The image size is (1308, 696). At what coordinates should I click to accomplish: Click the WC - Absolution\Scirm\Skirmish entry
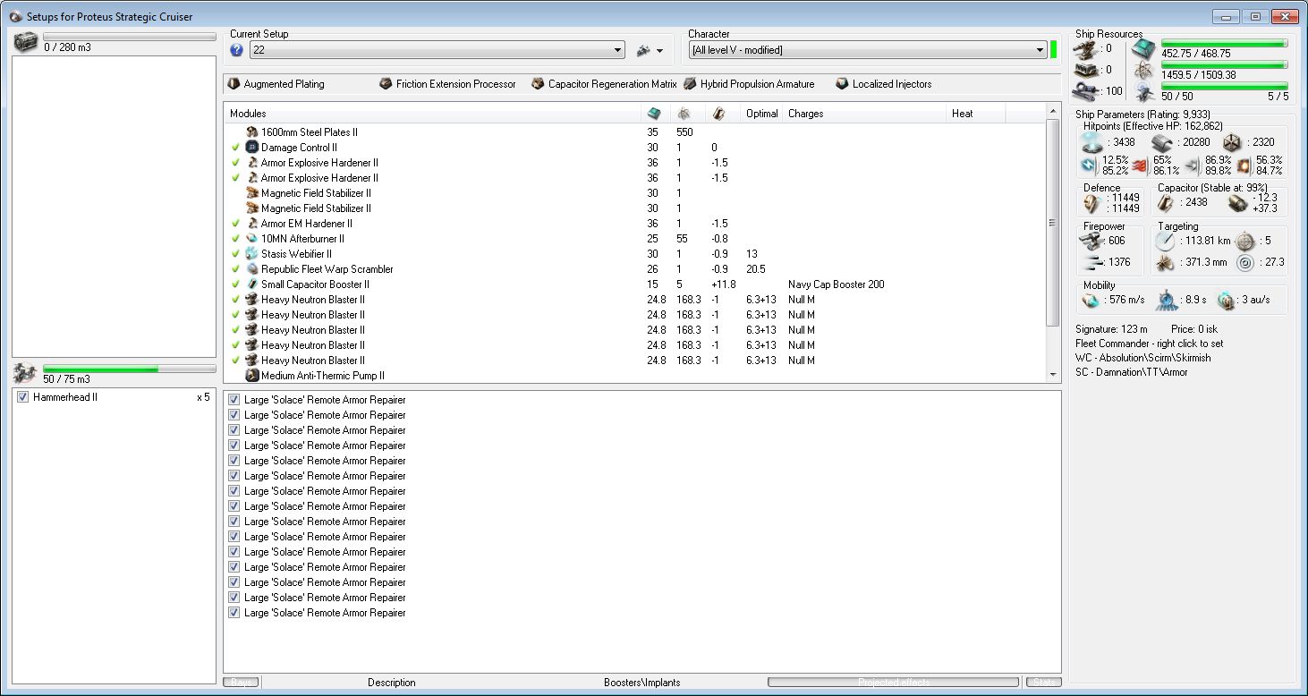[x=1143, y=358]
